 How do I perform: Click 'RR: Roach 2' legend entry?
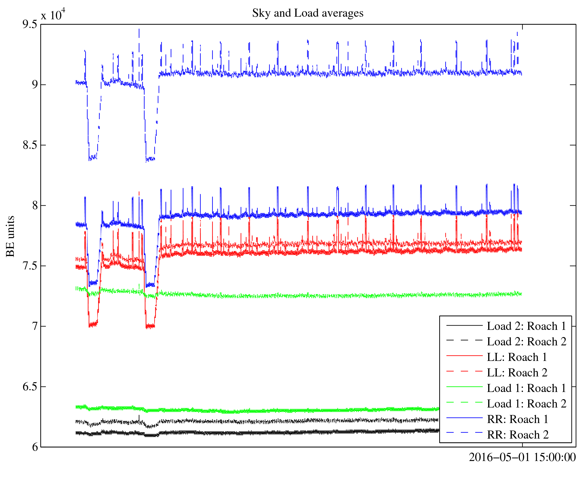[x=518, y=435]
